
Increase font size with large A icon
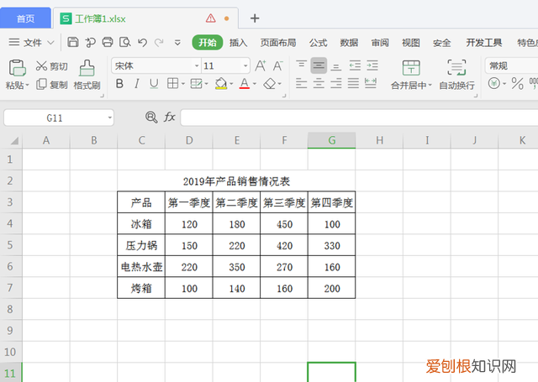[x=260, y=65]
